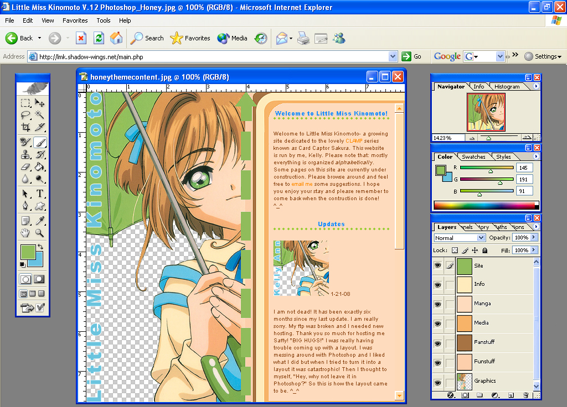Image resolution: width=567 pixels, height=407 pixels.
Task: Select the Magic Wand tool
Action: point(39,115)
